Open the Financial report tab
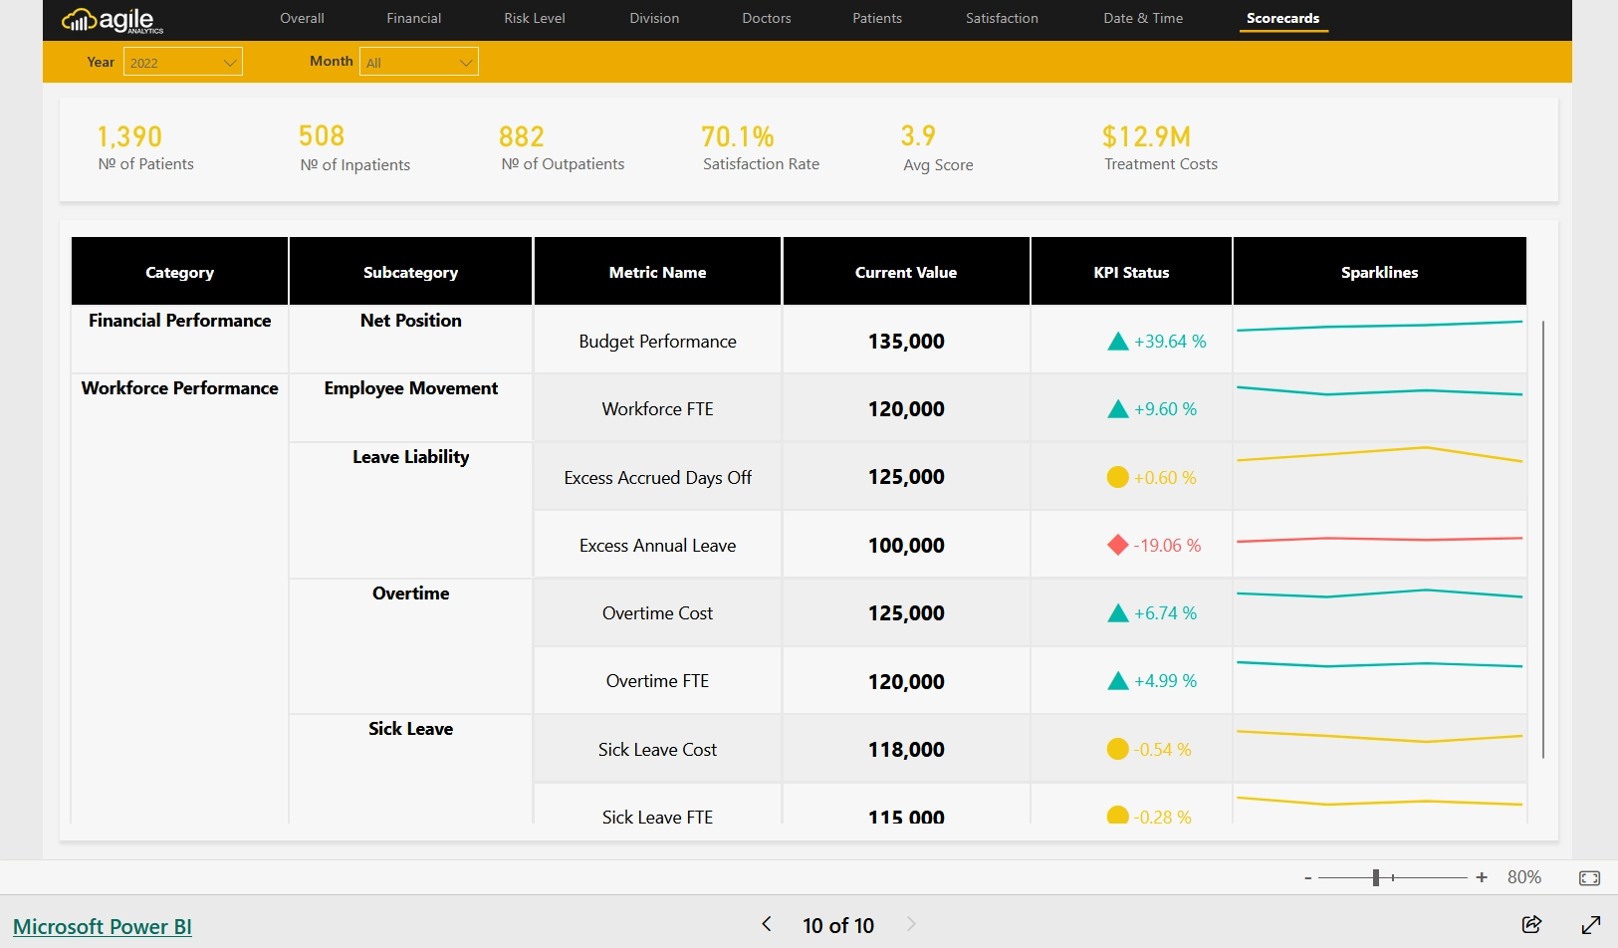 (414, 18)
